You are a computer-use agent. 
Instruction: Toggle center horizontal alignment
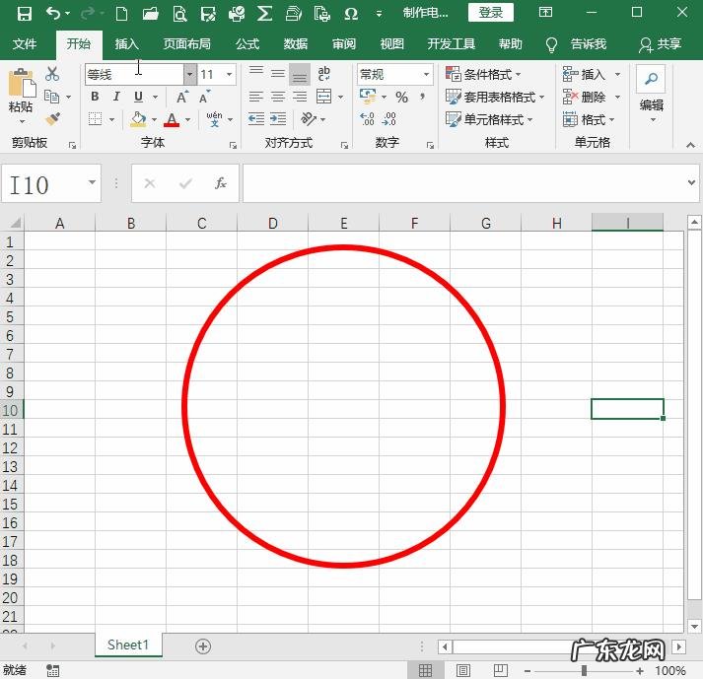coord(278,97)
